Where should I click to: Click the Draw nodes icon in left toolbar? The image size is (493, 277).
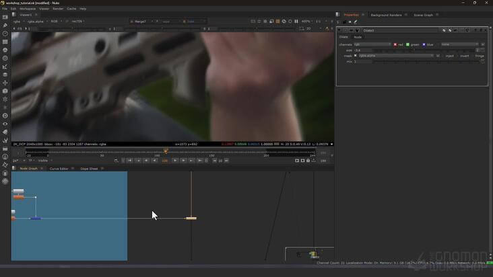(x=5, y=25)
